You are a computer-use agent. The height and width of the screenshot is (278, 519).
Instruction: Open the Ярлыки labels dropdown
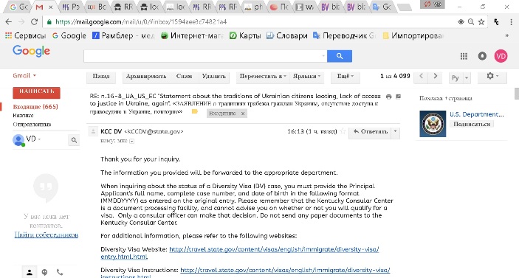306,77
